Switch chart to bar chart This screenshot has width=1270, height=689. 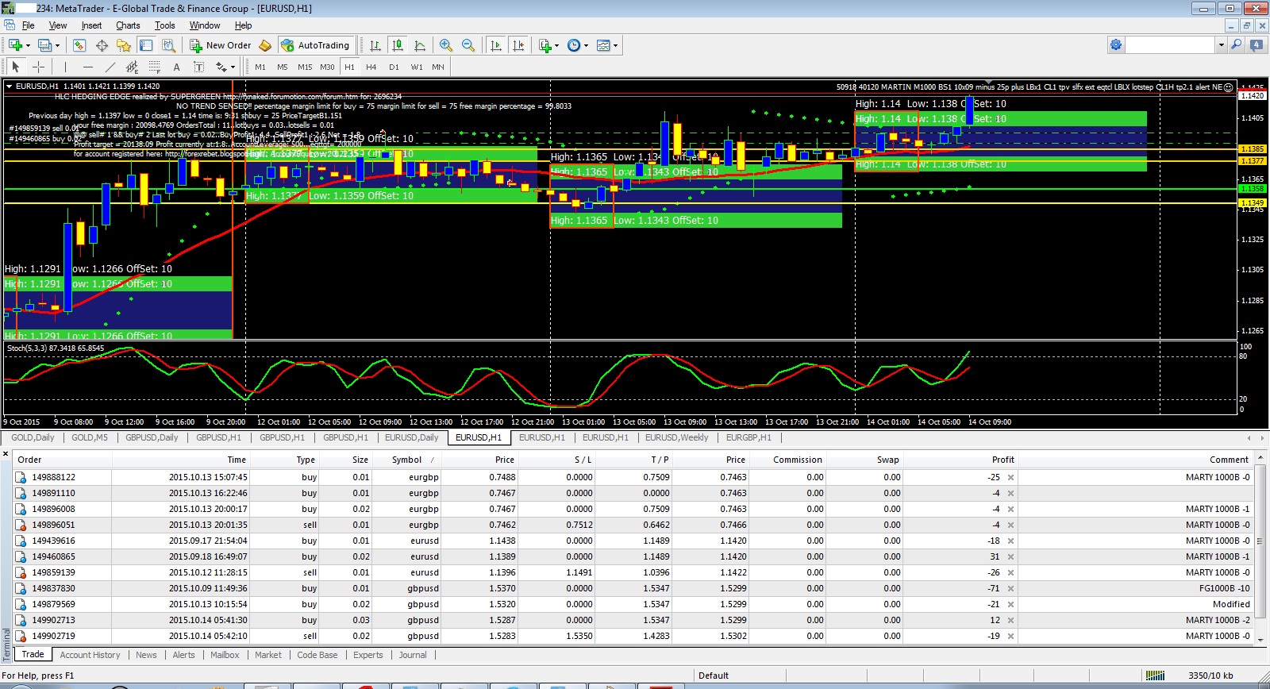pyautogui.click(x=375, y=45)
